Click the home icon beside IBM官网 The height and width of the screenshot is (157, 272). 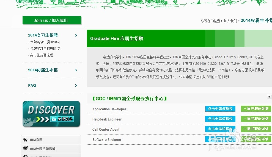click(25, 139)
